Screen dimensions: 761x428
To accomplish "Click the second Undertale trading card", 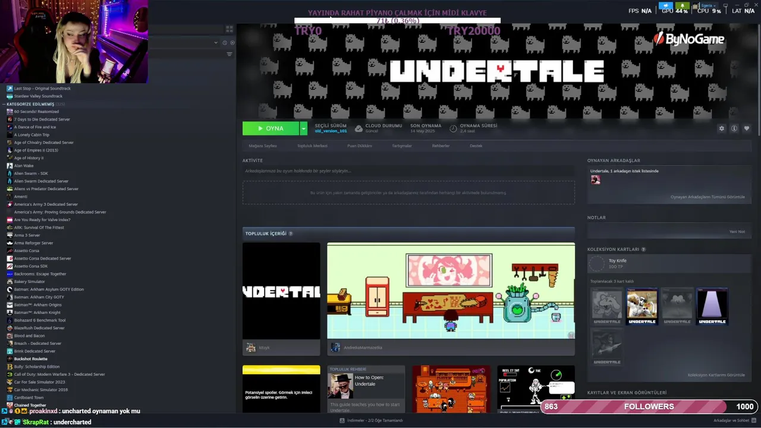I will click(642, 306).
